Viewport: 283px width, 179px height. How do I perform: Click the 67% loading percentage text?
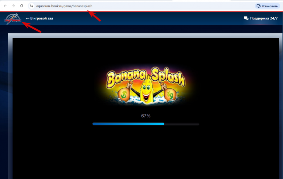click(x=146, y=116)
